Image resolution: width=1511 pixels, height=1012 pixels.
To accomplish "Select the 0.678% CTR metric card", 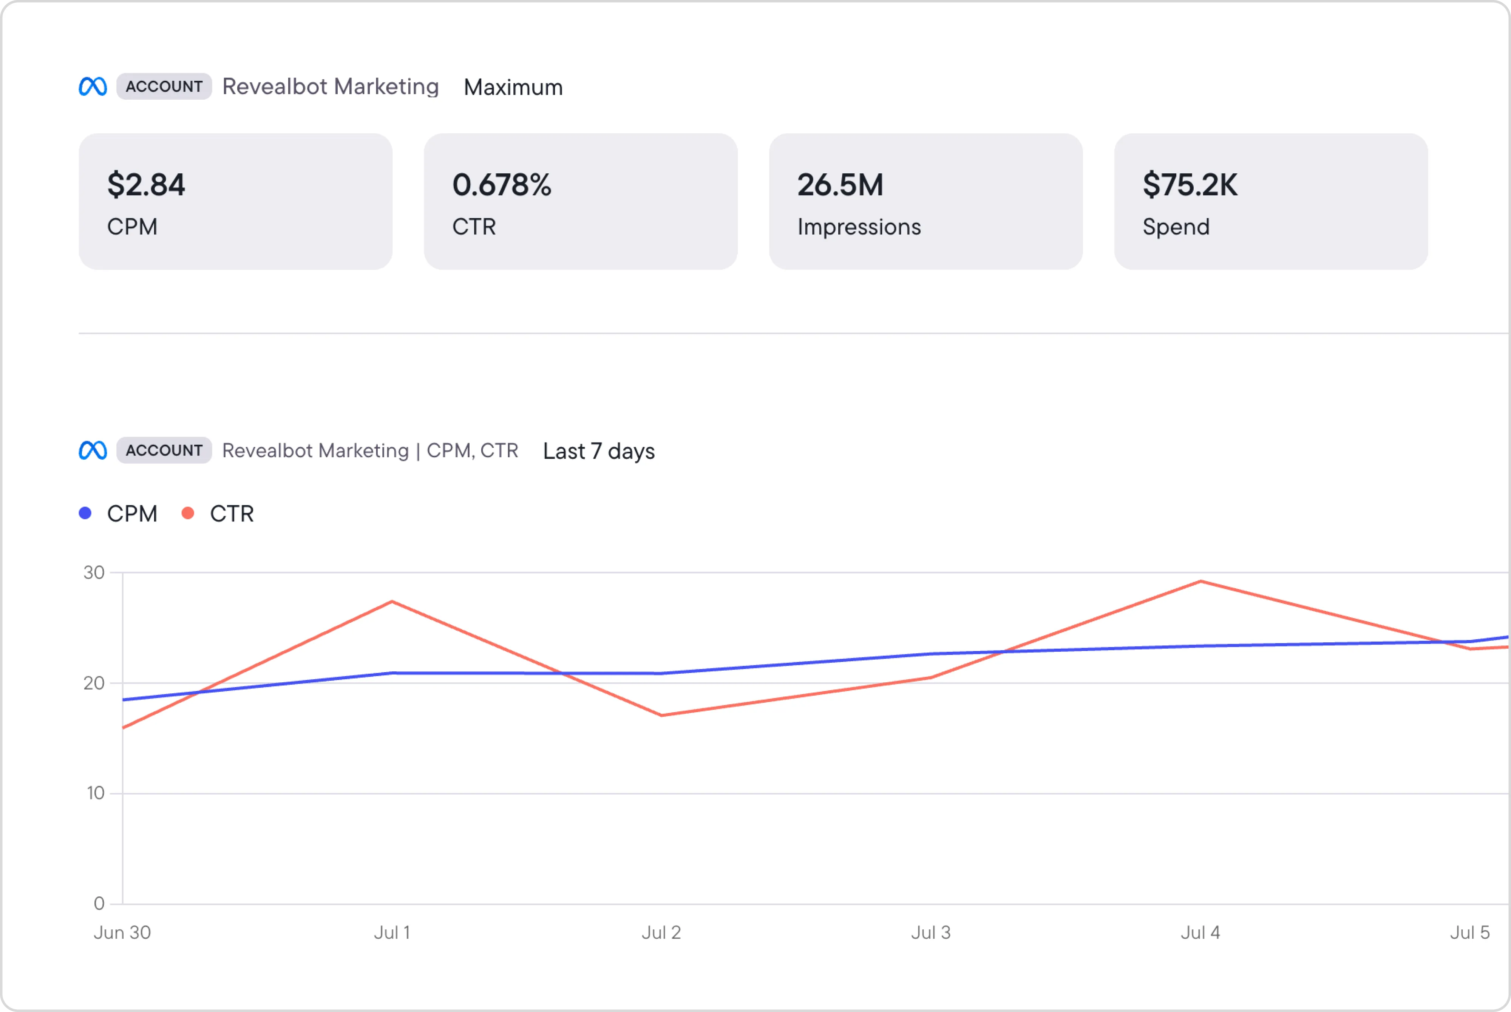I will [x=580, y=201].
